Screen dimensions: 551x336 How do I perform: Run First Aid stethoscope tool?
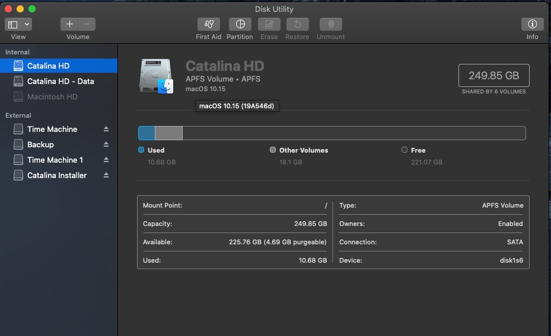coord(209,24)
